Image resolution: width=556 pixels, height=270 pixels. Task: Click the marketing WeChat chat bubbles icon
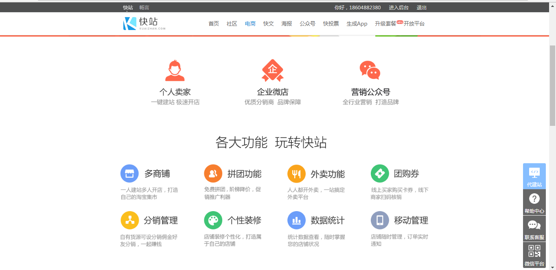370,71
